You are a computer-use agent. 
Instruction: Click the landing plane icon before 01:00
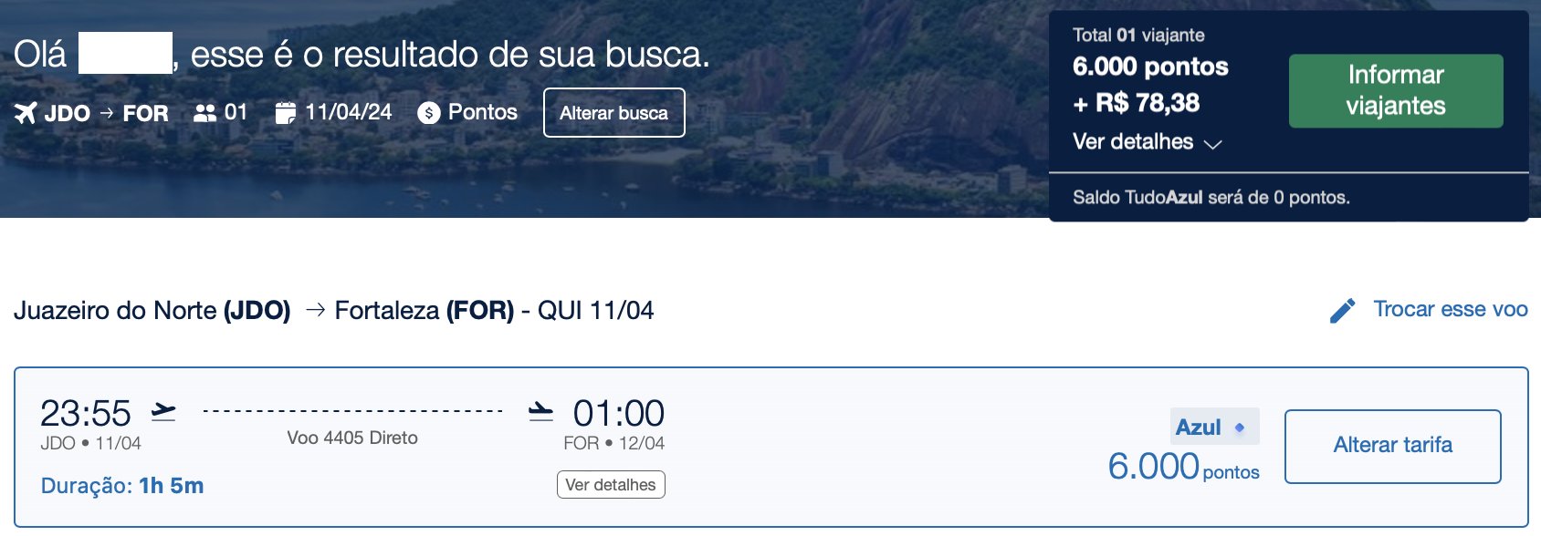pos(541,412)
